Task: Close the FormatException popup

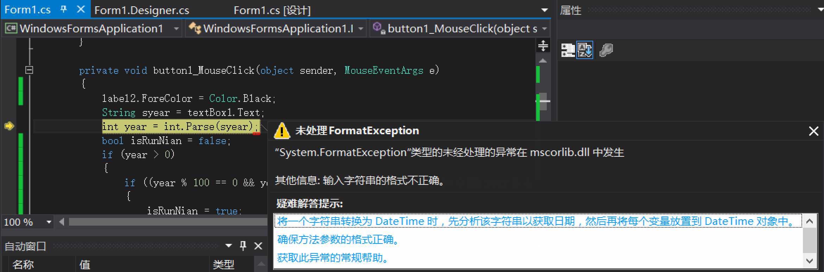Action: (x=813, y=131)
